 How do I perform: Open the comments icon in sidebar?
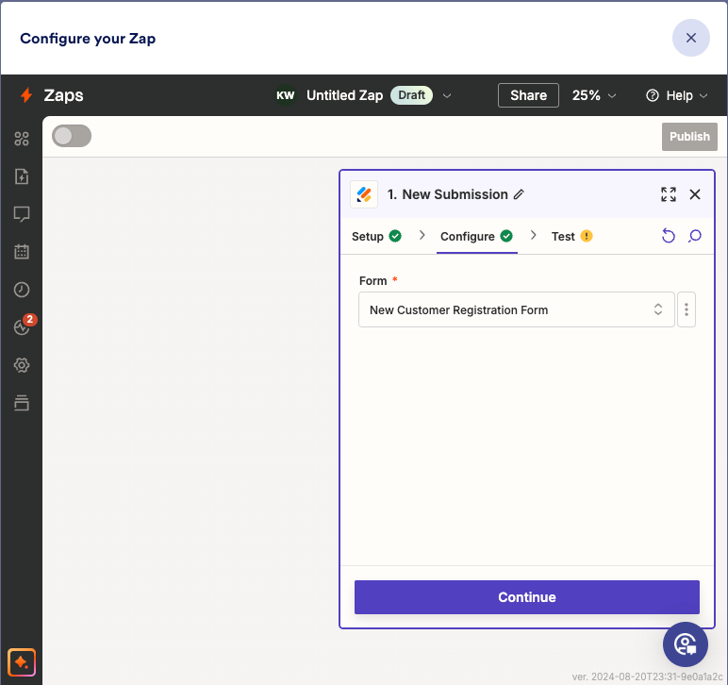click(22, 214)
